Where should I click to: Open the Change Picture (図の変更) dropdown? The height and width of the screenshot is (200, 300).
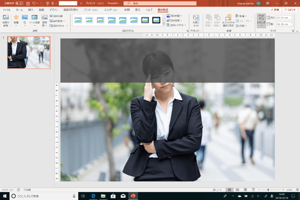57,21
